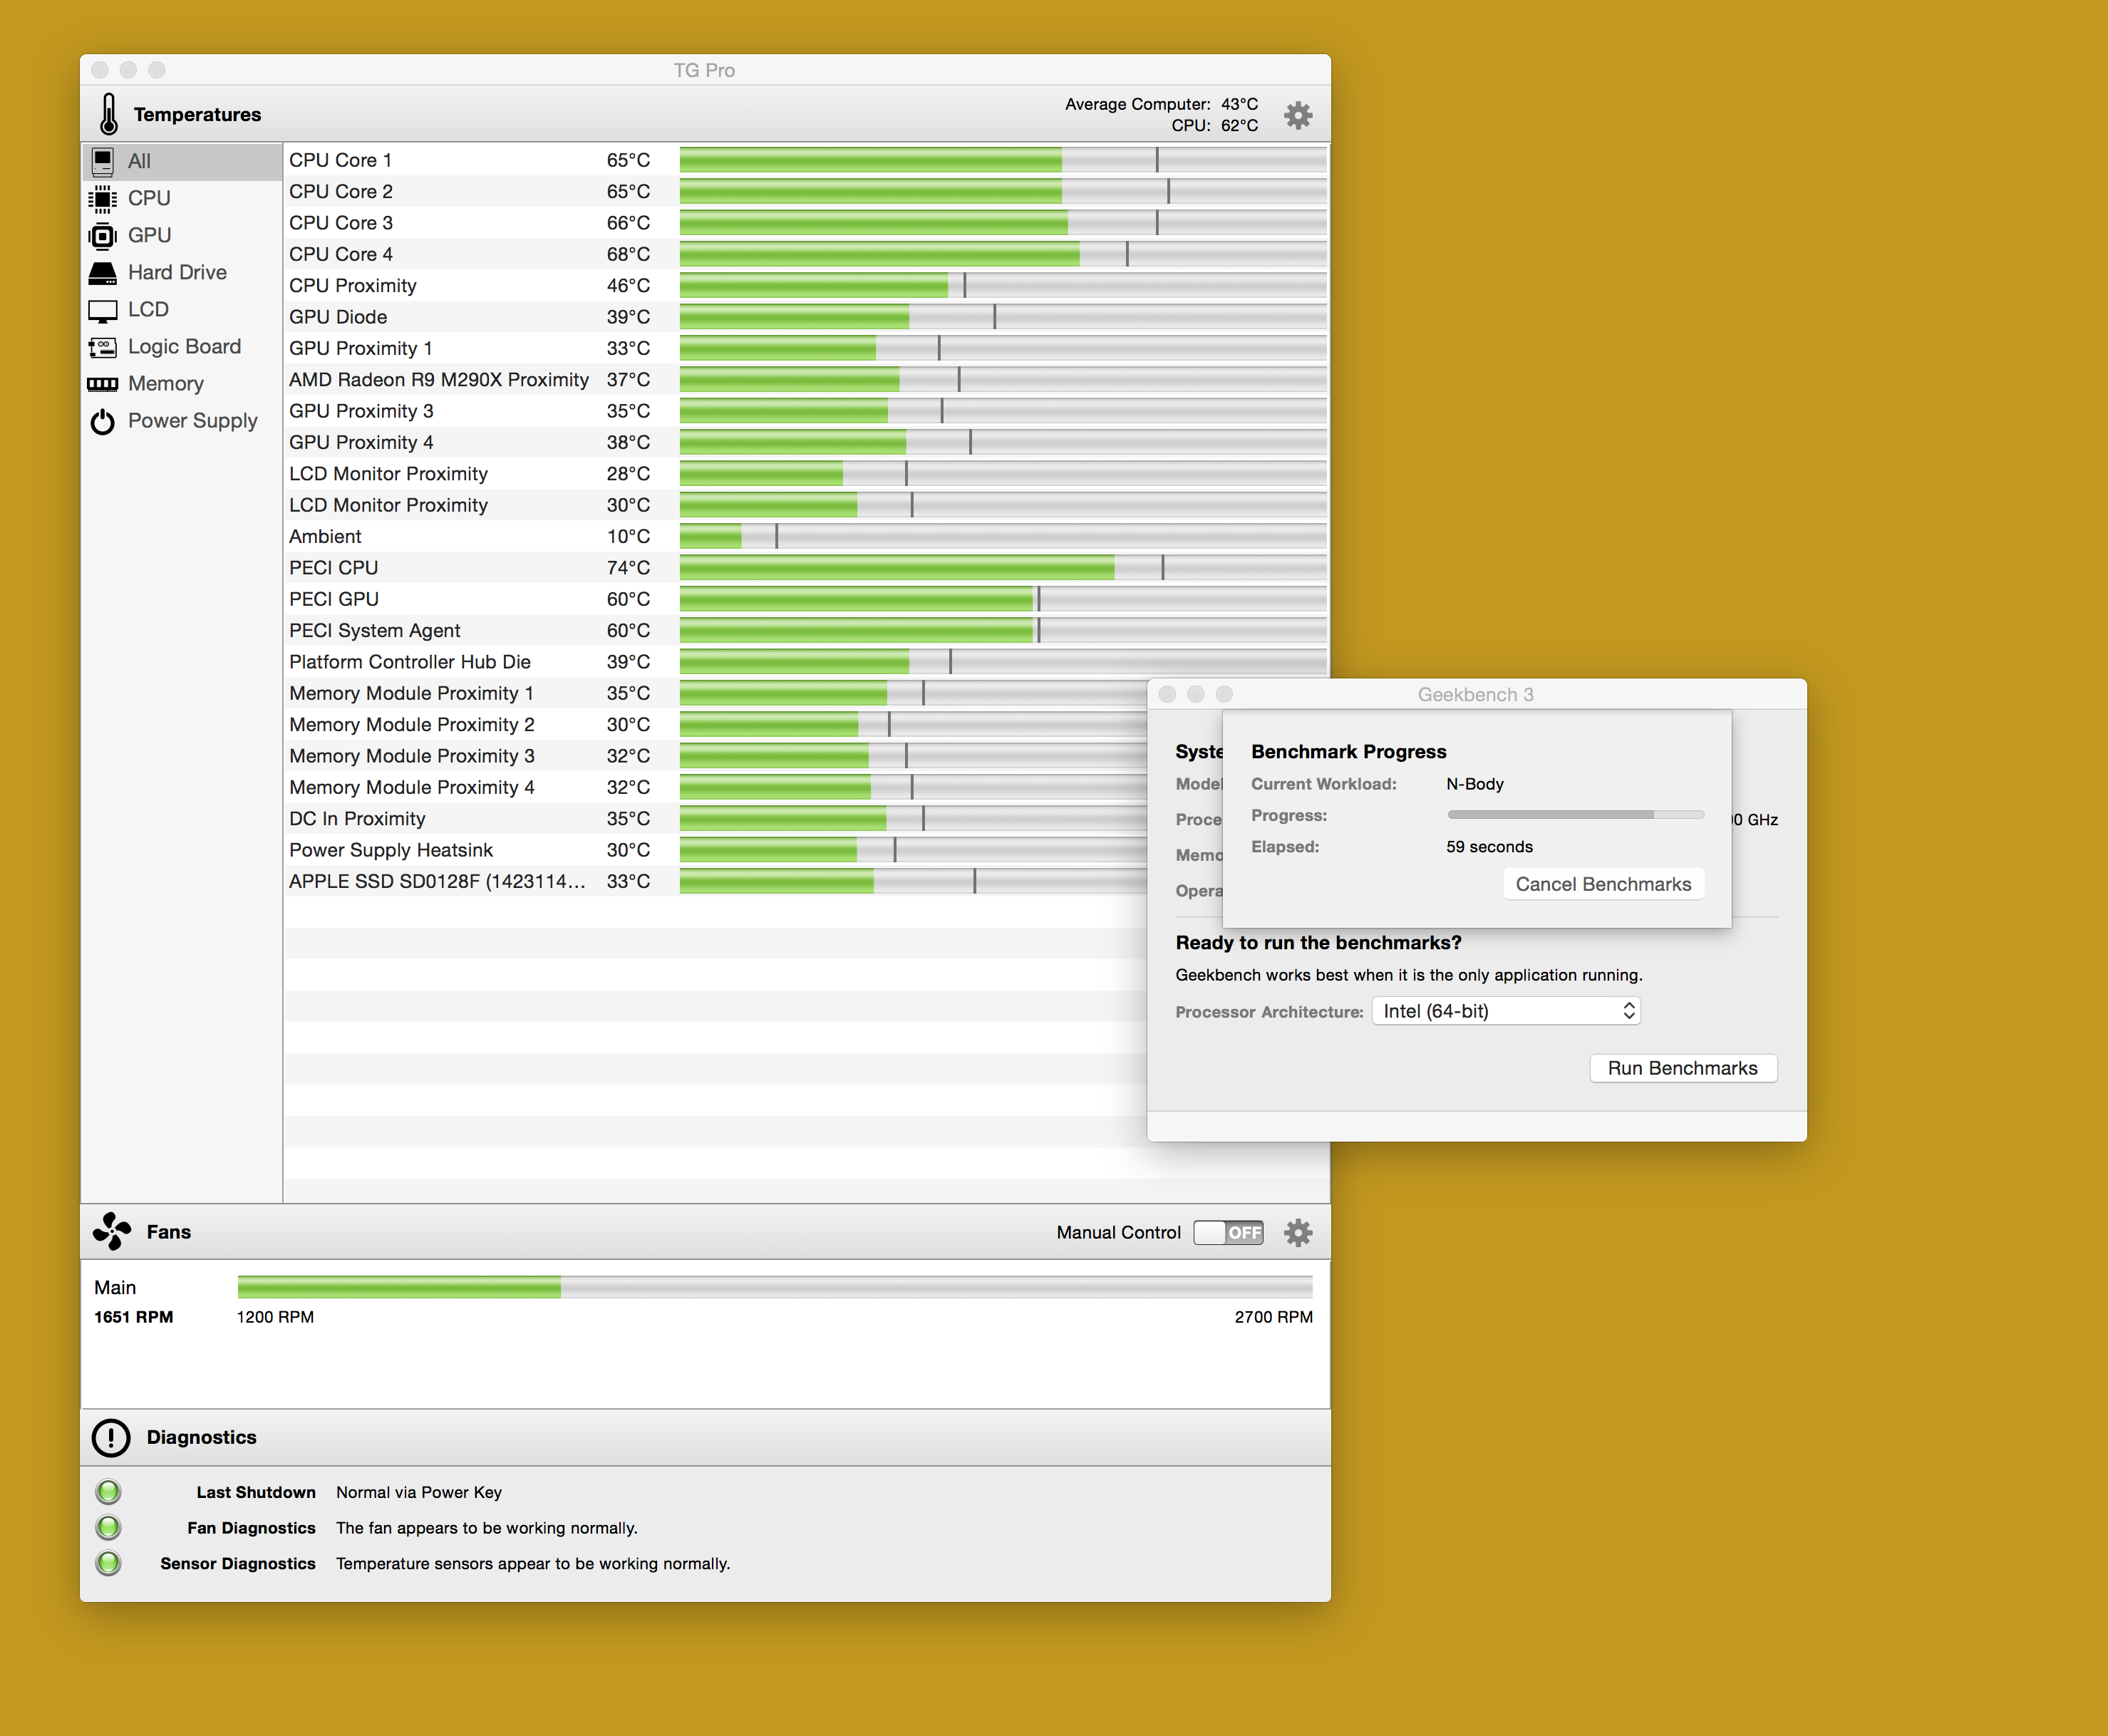Toggle the Manual Control fan switch

tap(1228, 1232)
